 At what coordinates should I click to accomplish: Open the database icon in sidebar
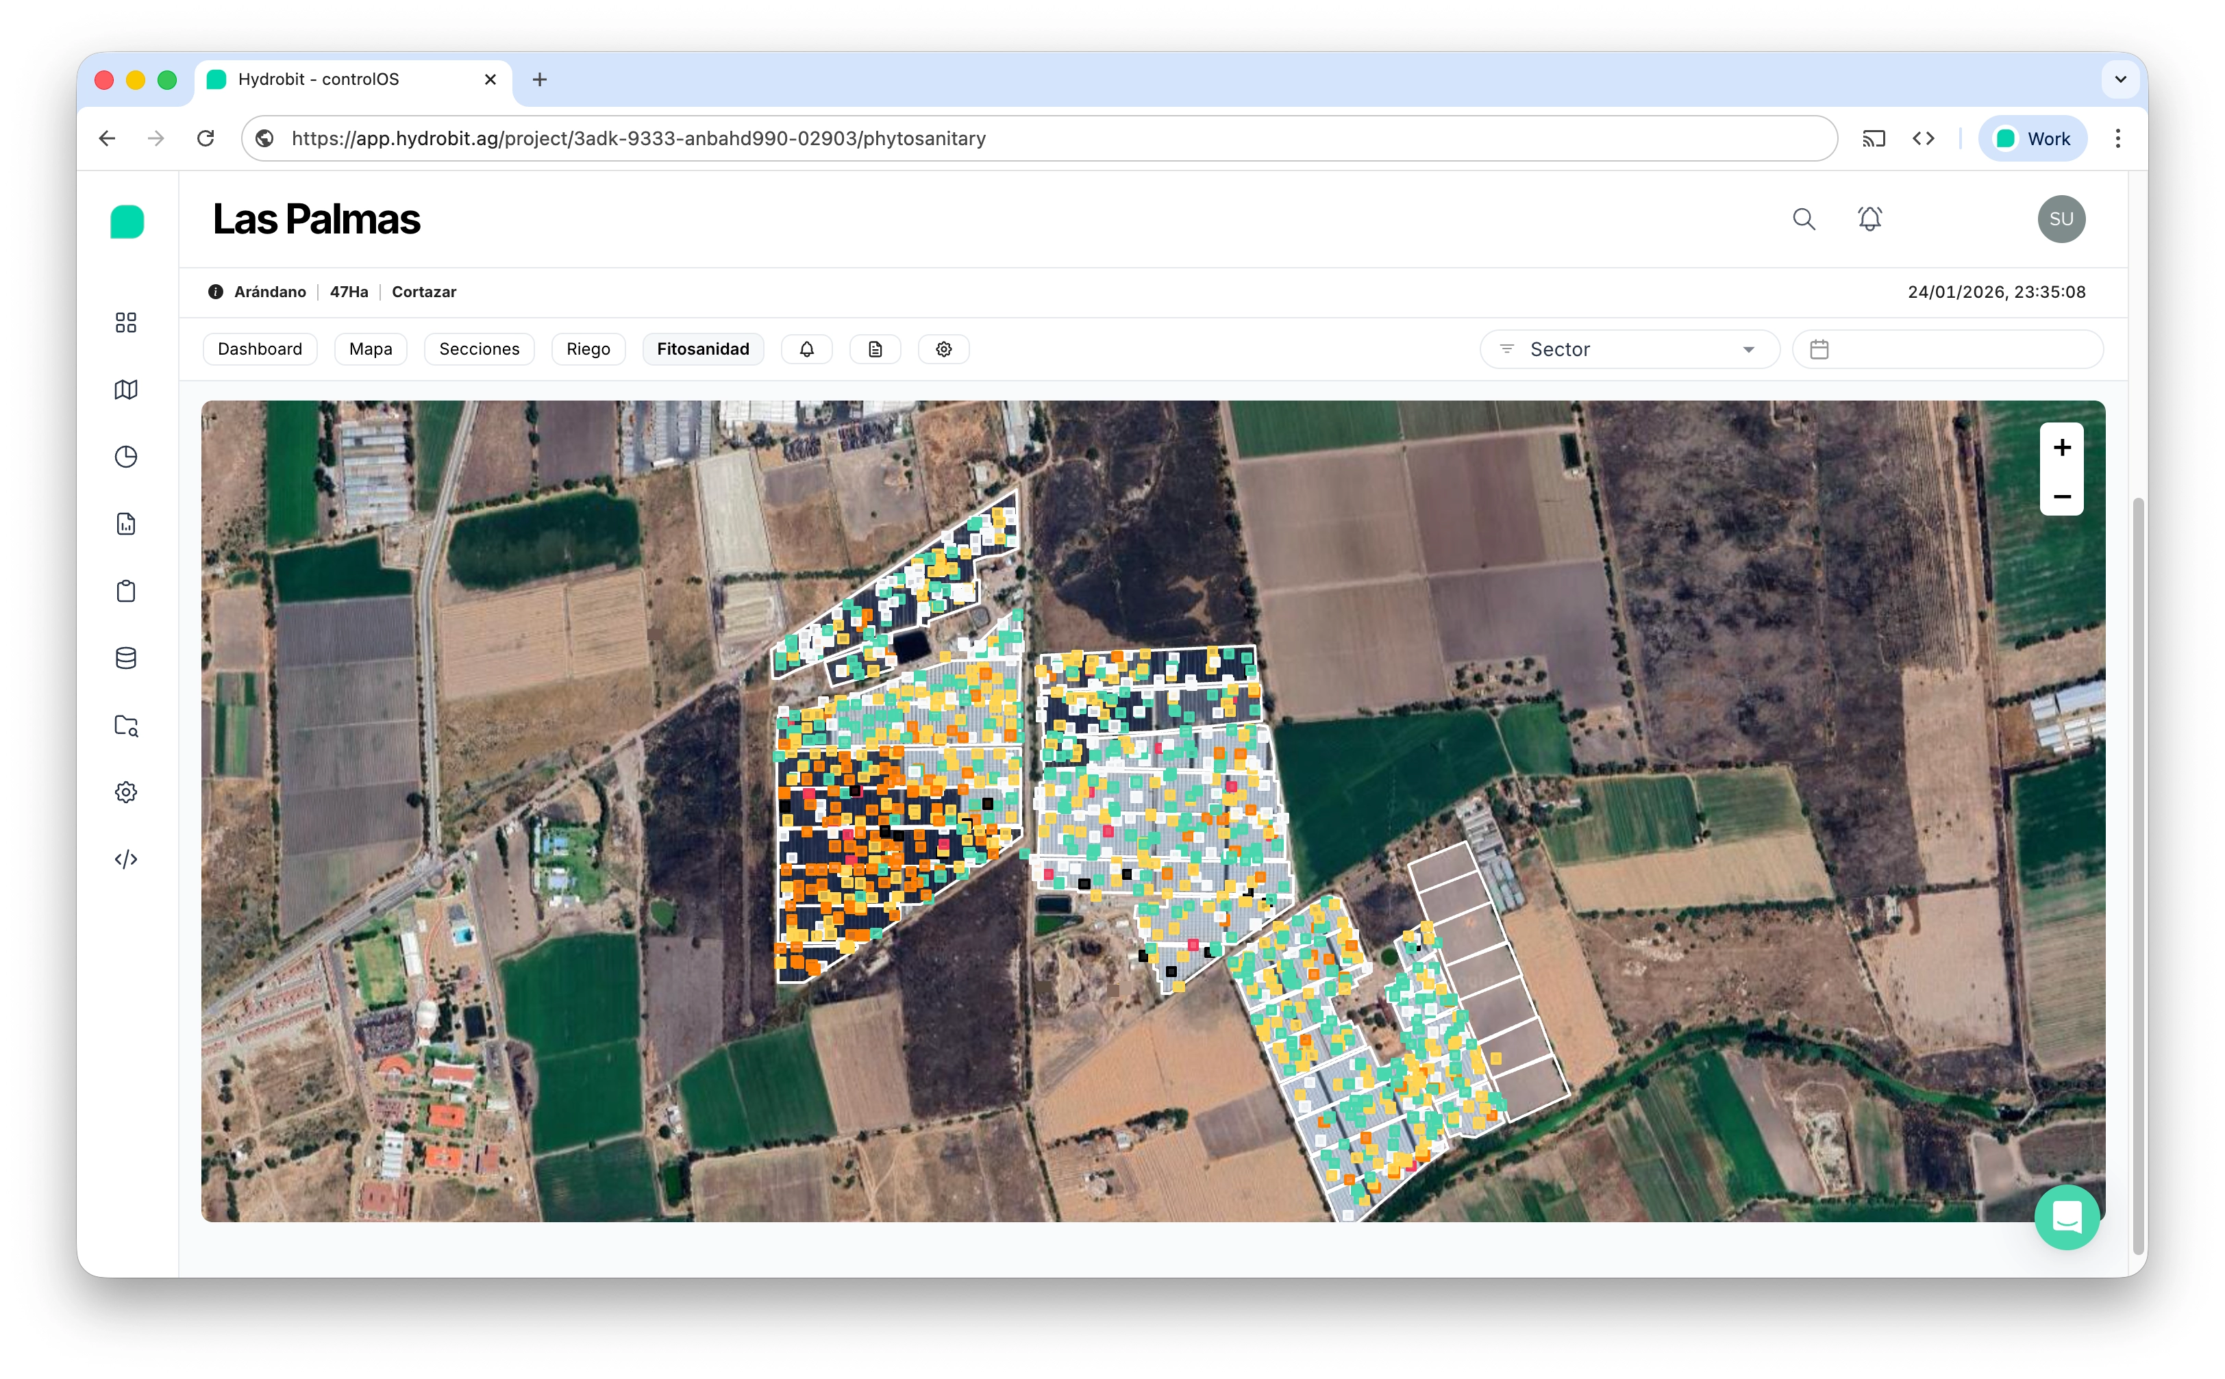click(126, 657)
